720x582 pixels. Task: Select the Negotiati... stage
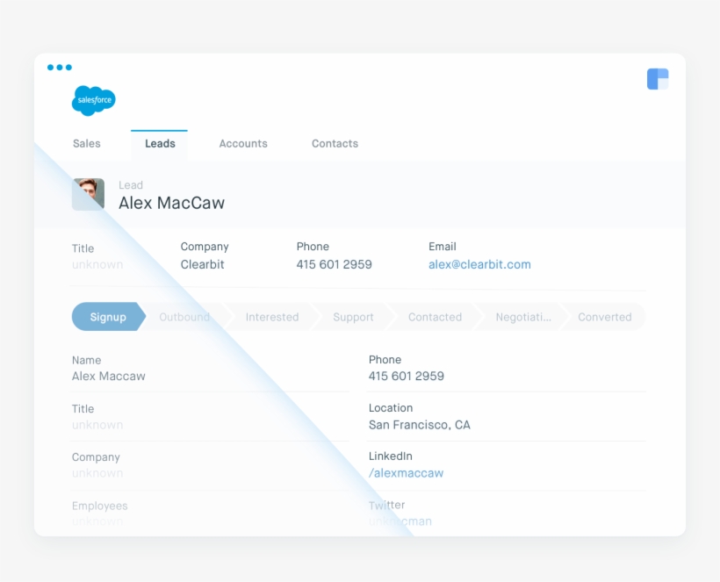(x=523, y=317)
